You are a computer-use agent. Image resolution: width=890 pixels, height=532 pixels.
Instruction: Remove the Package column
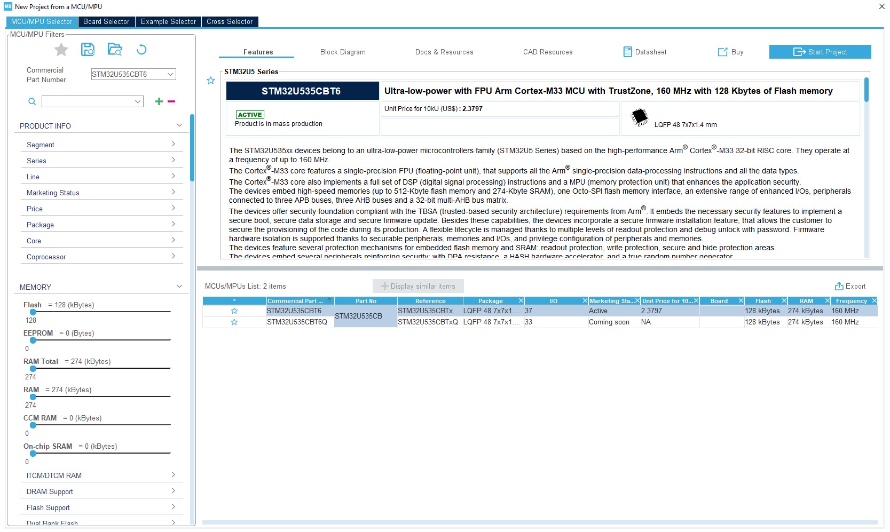(521, 301)
